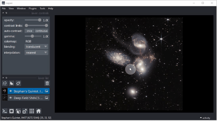The height and width of the screenshot is (121, 217).
Task: Open the interpolation dropdown
Action: pos(36,53)
